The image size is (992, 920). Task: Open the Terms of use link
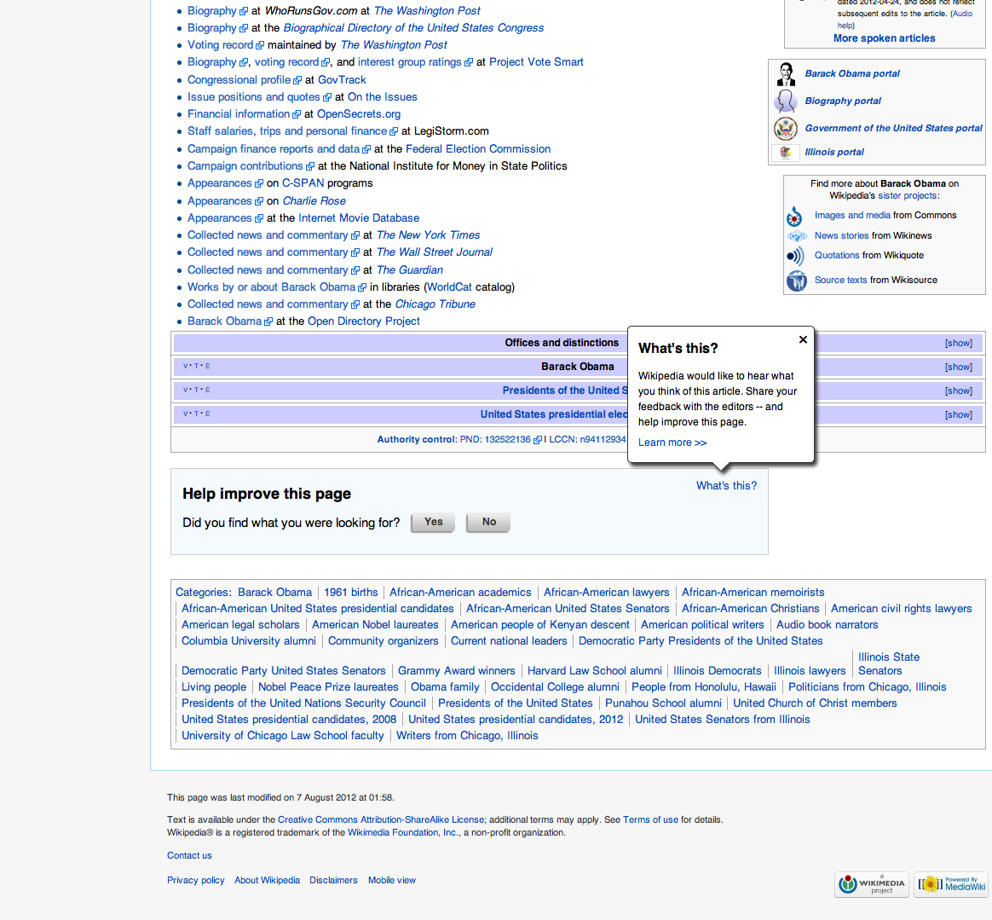tap(650, 820)
